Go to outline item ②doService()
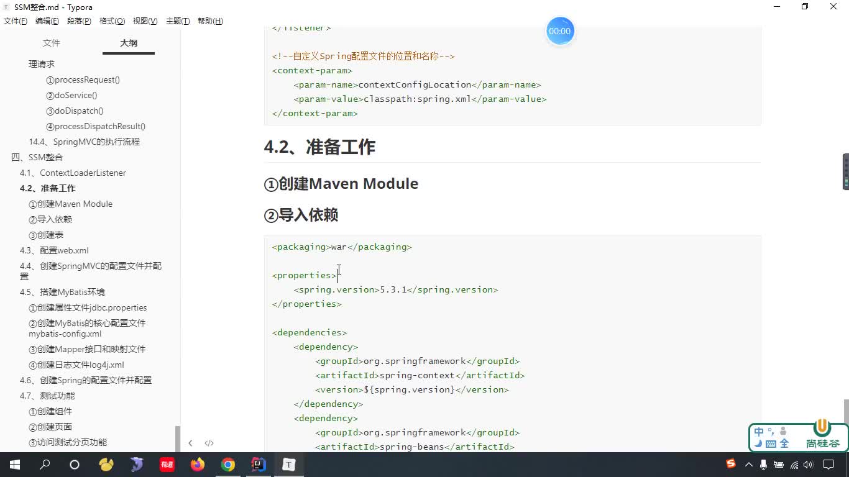 click(71, 95)
